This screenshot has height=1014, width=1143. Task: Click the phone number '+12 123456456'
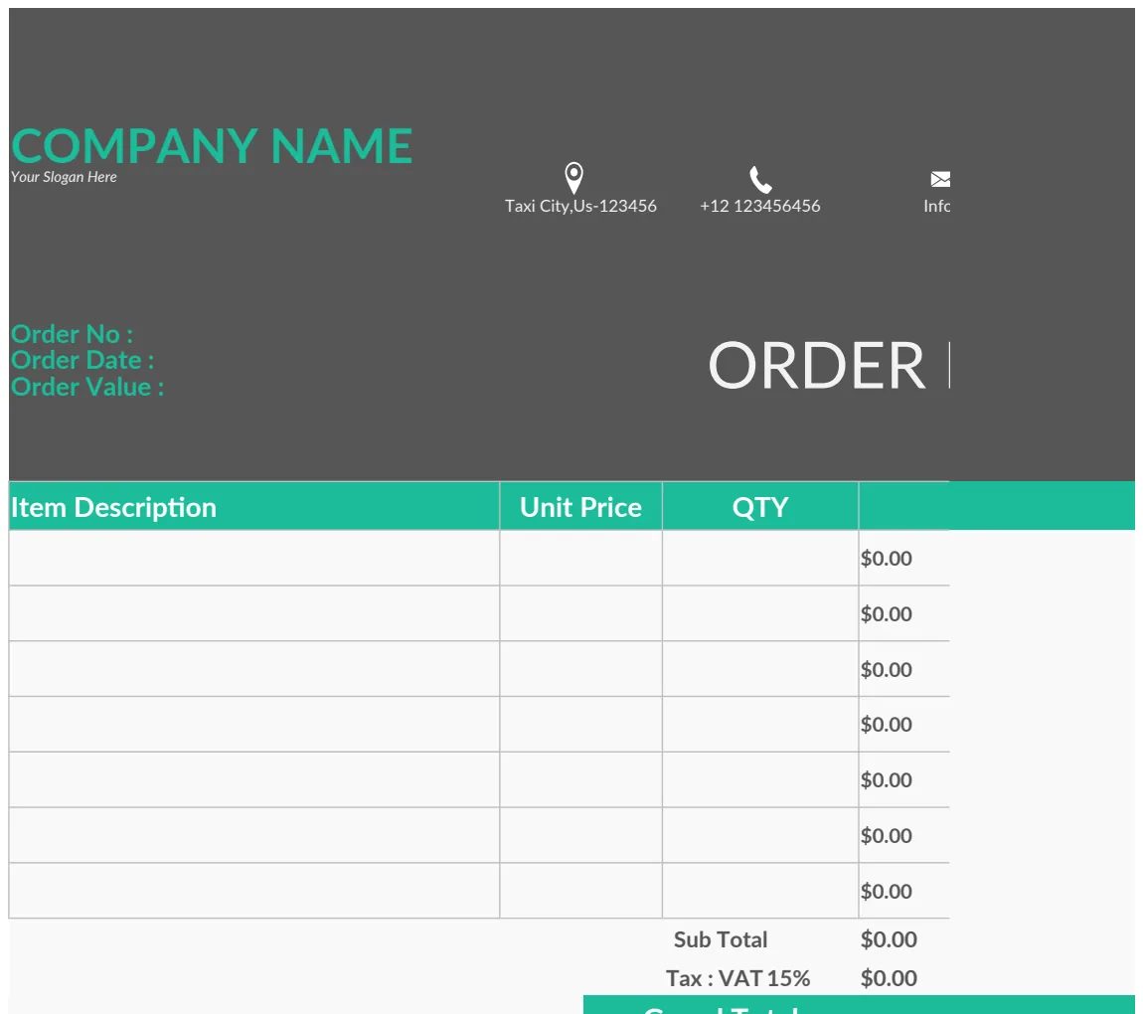pos(760,207)
